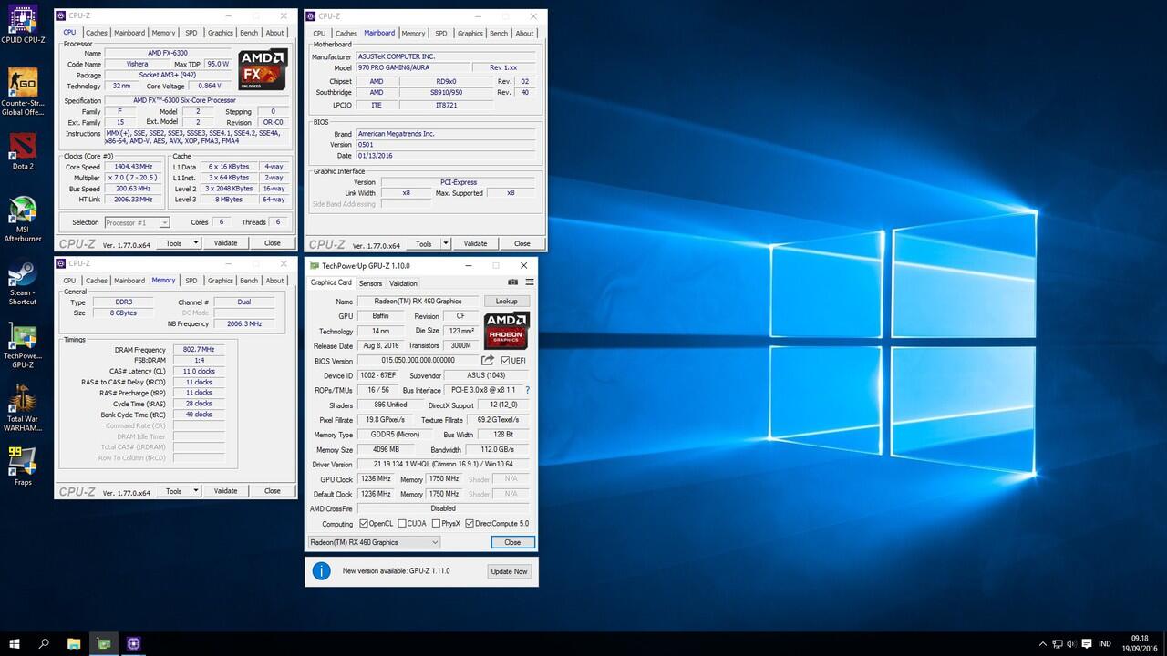Image resolution: width=1167 pixels, height=656 pixels.
Task: Click the blue info icon in update notice
Action: coord(321,571)
